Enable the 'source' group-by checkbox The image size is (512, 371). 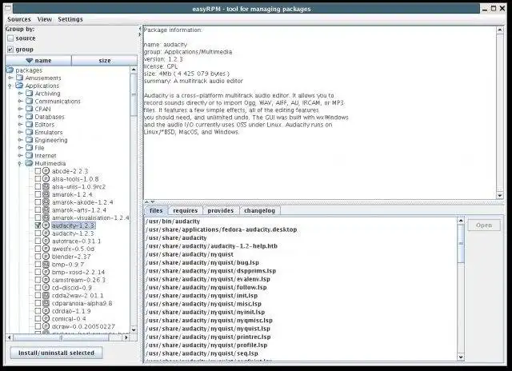click(10, 38)
